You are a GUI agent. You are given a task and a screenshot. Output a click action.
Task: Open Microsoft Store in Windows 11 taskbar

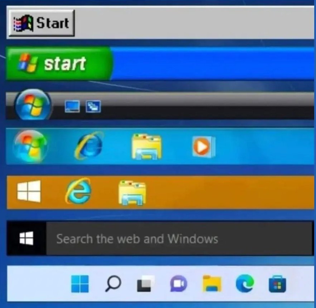pos(277,284)
